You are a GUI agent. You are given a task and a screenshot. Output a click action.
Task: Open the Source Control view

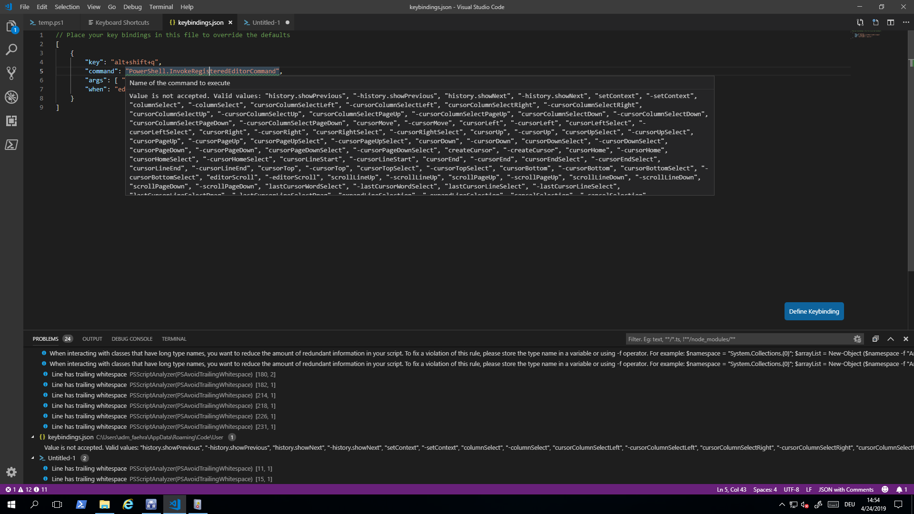click(x=11, y=73)
